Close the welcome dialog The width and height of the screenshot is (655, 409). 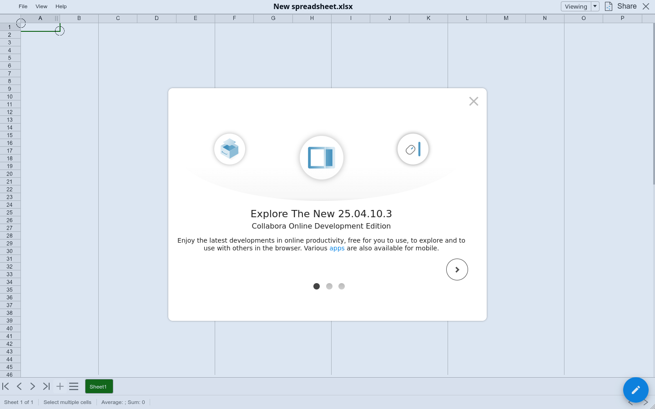pos(474,101)
